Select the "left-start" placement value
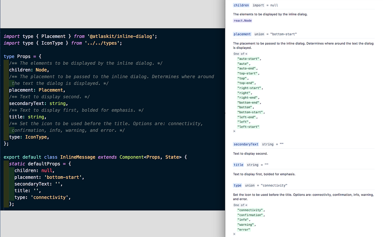The width and height of the screenshot is (383, 237). tap(248, 126)
